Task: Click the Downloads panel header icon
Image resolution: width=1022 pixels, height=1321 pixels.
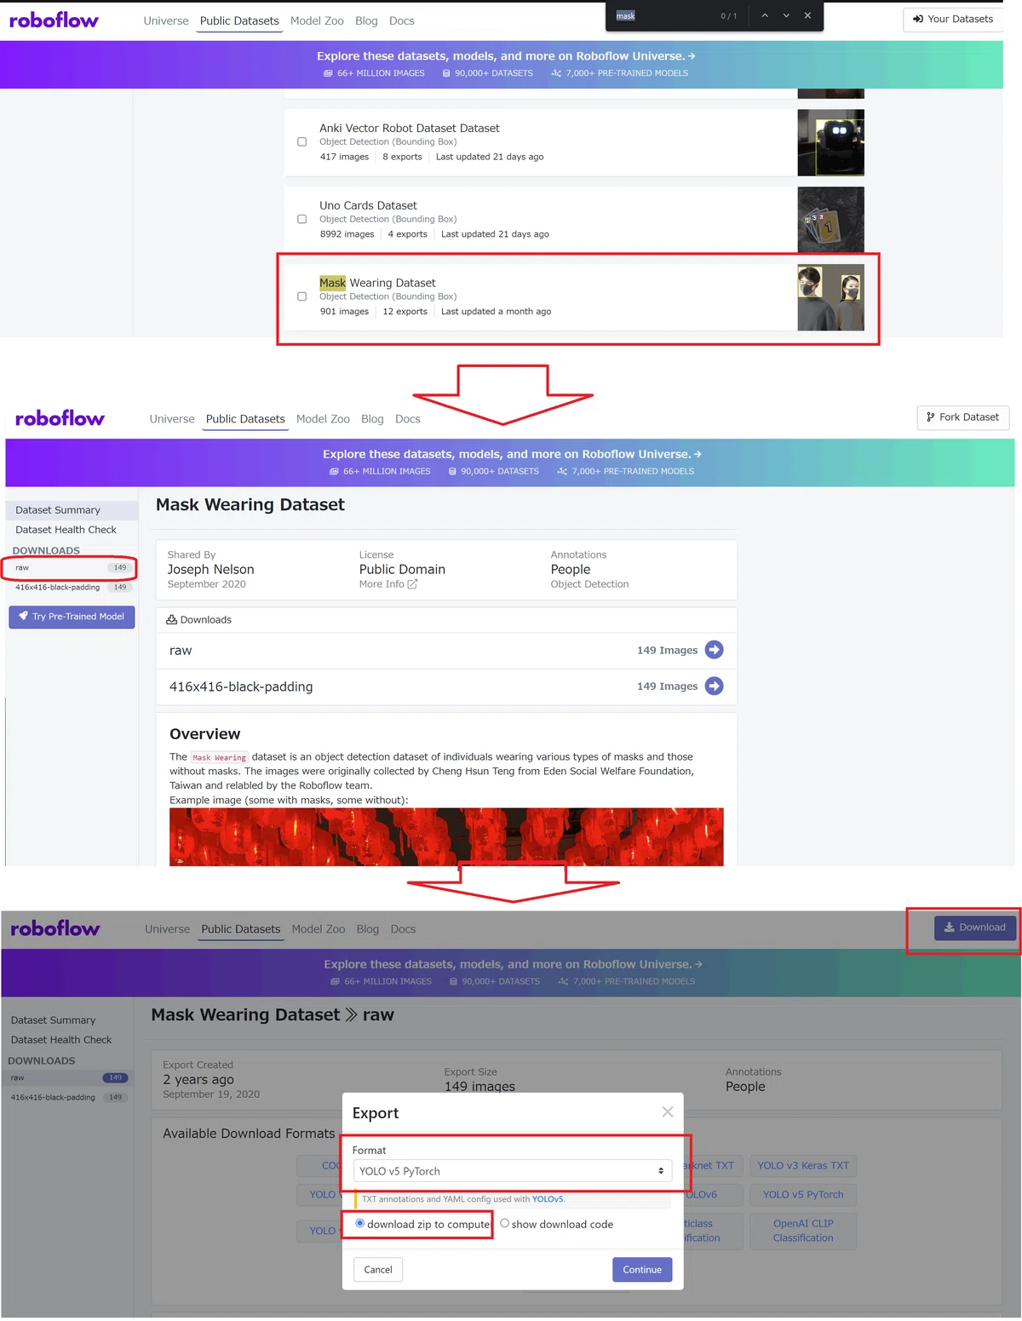Action: (x=171, y=619)
